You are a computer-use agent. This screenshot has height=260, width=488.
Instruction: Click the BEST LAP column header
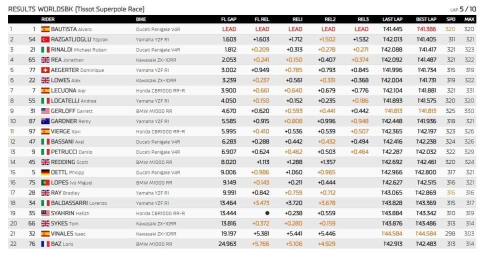pyautogui.click(x=426, y=19)
